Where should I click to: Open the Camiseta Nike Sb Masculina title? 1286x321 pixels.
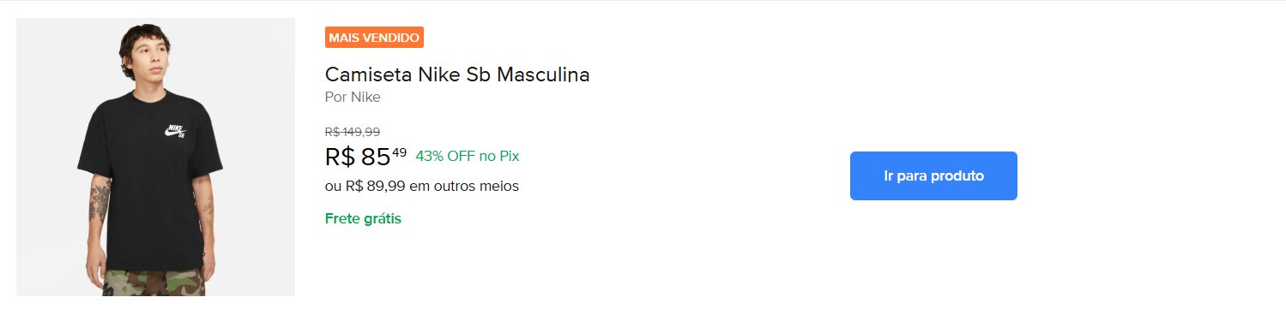pyautogui.click(x=457, y=74)
